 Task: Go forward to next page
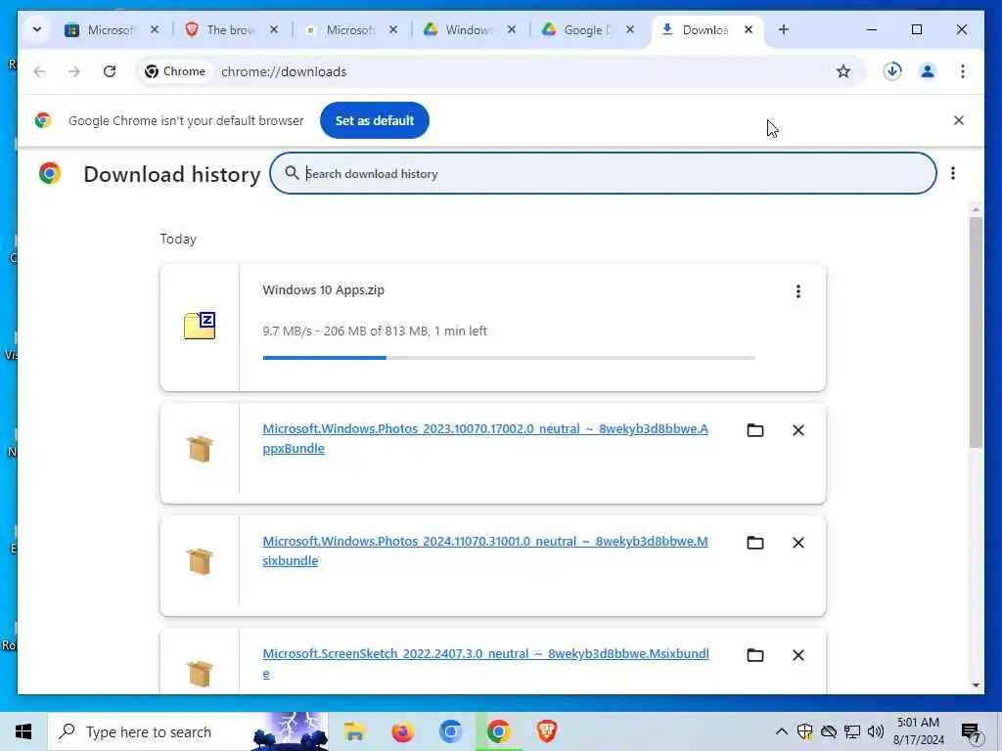point(74,71)
